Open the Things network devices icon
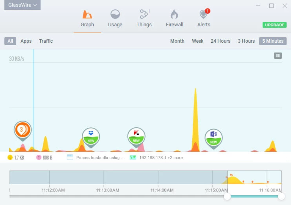Screen dimensions: 291x205 point(144,15)
